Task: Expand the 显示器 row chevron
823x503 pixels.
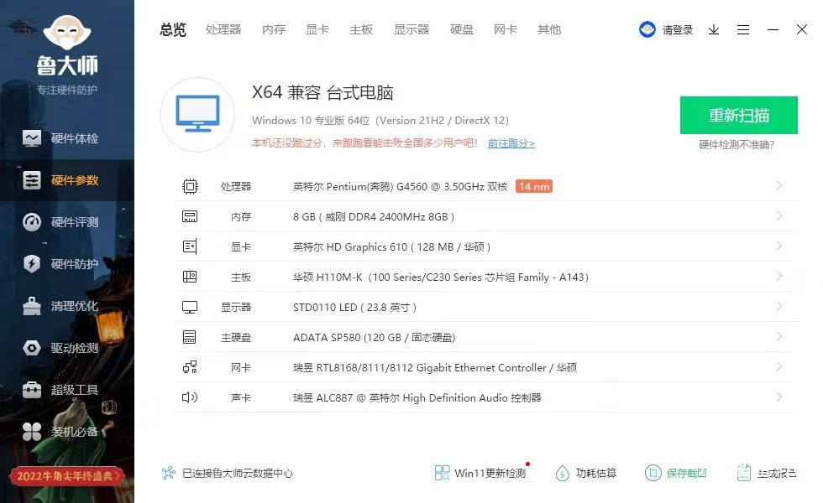Action: [x=779, y=306]
